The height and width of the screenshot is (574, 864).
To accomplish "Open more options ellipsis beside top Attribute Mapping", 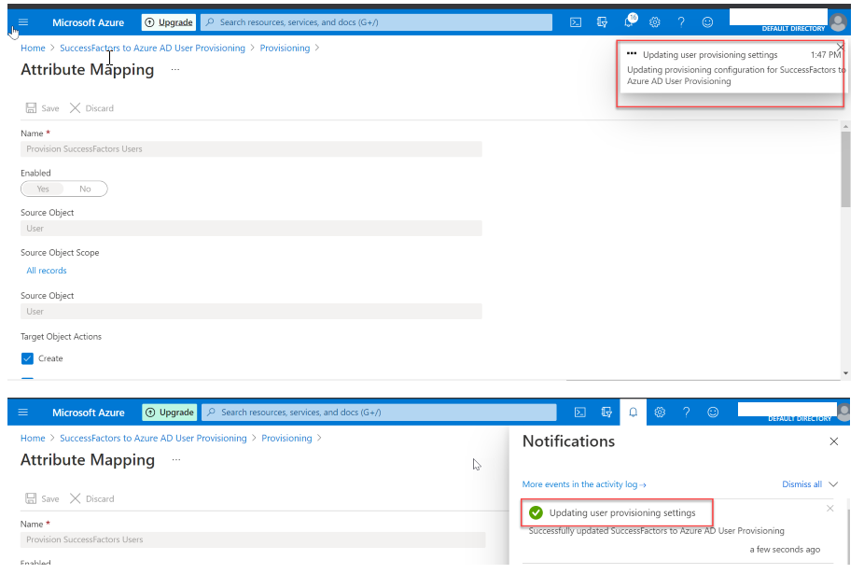I will tap(175, 69).
